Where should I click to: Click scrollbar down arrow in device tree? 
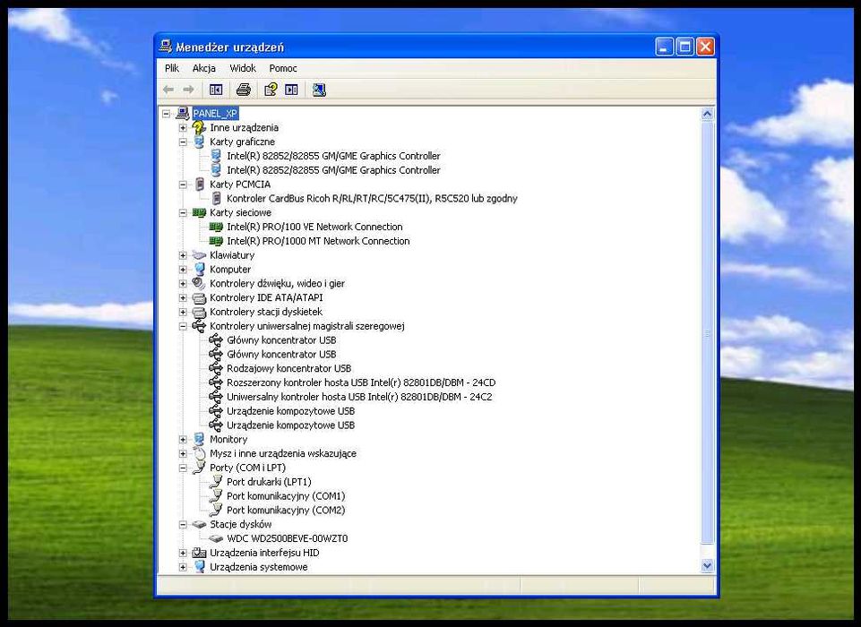coord(707,565)
